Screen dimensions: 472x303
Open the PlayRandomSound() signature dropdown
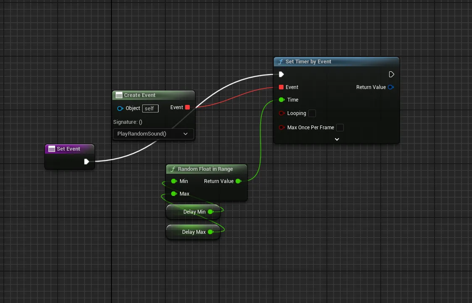(x=153, y=134)
